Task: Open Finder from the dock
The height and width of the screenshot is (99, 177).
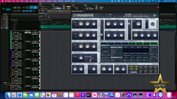Action: click(x=8, y=95)
